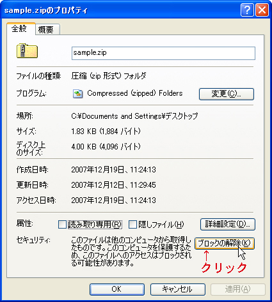Dismiss dialog via キャンセル button
The height and width of the screenshot is (302, 272).
[178, 289]
